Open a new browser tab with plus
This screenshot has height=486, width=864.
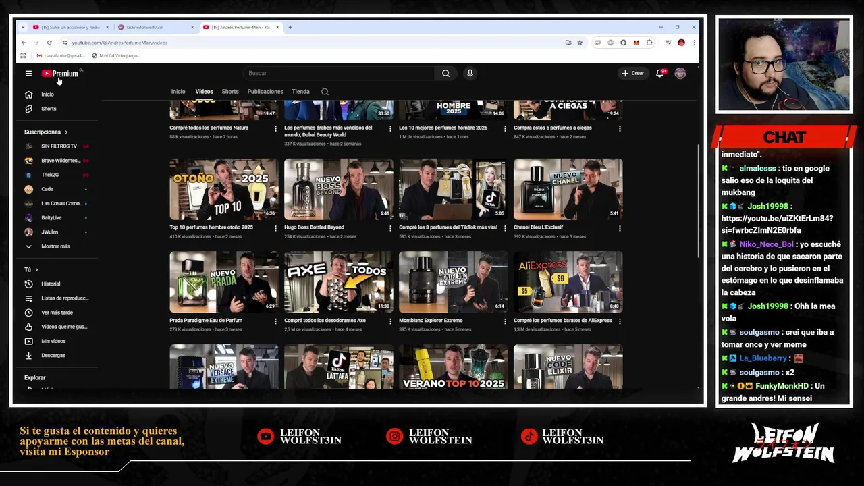[290, 27]
